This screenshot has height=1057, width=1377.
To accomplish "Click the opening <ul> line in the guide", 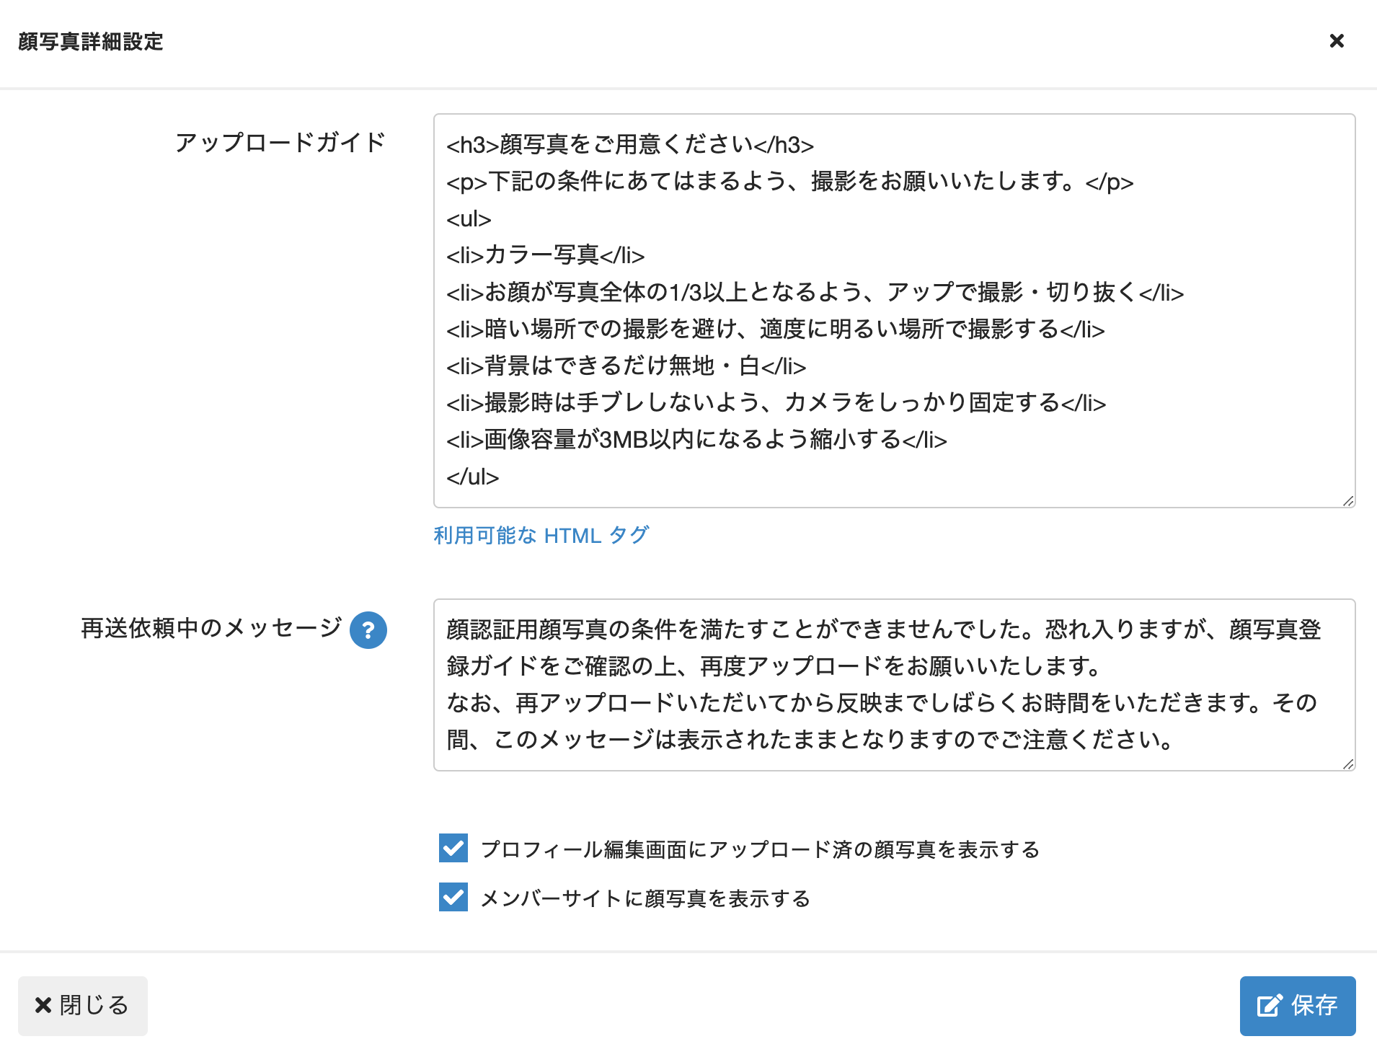I will coord(469,218).
